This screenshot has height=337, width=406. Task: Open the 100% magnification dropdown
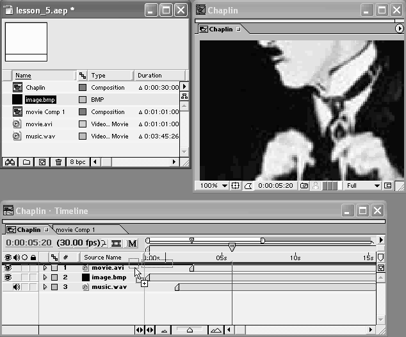click(213, 186)
